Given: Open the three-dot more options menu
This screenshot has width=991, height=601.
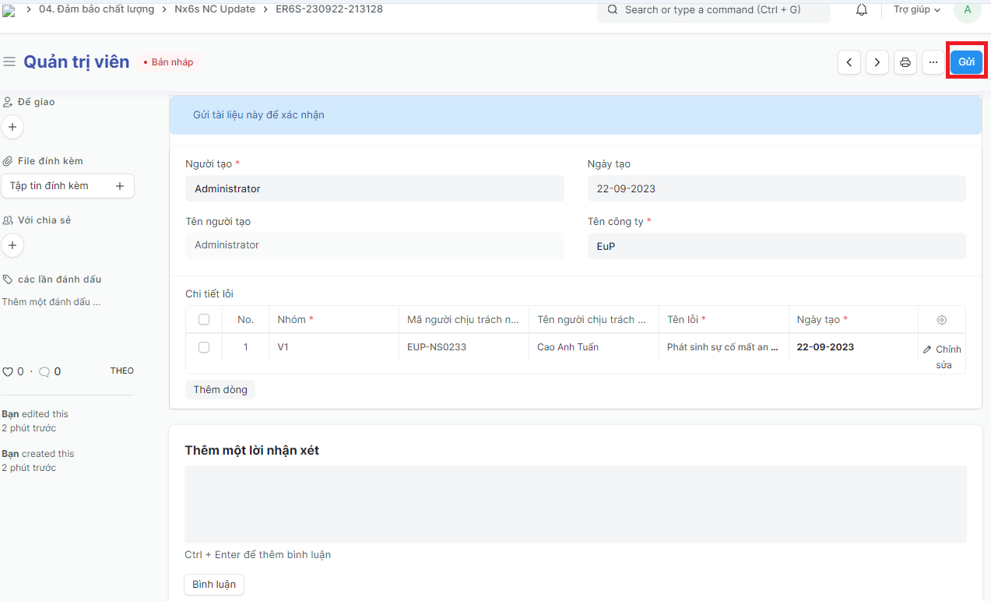Looking at the screenshot, I should 933,62.
